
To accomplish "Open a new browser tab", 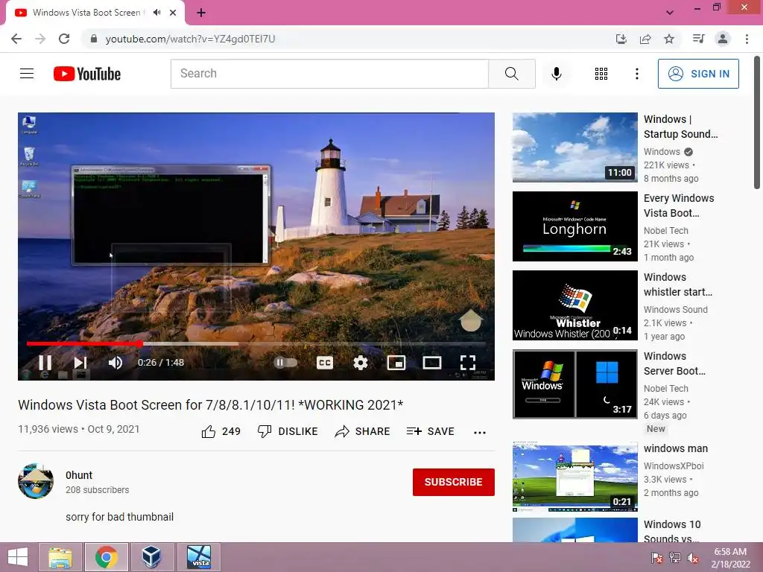I will tap(201, 13).
